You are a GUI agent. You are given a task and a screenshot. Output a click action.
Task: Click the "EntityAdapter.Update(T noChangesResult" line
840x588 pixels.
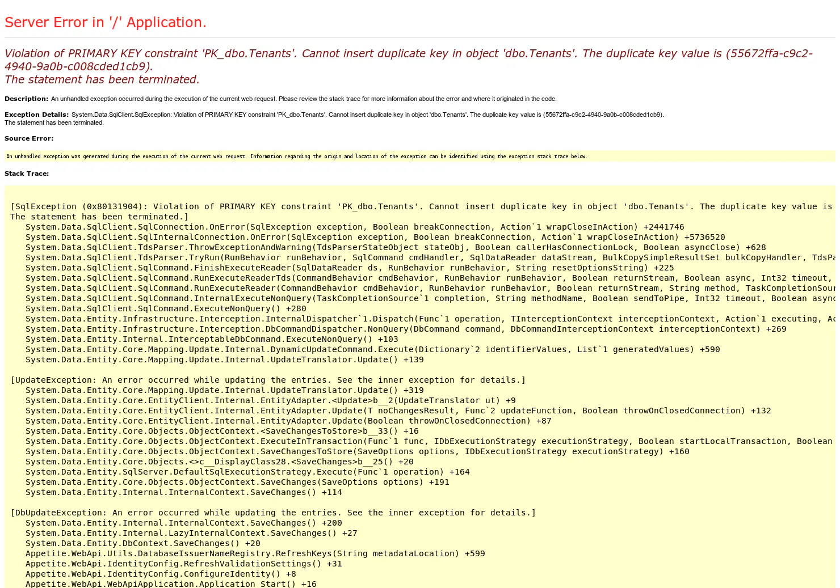tap(398, 411)
